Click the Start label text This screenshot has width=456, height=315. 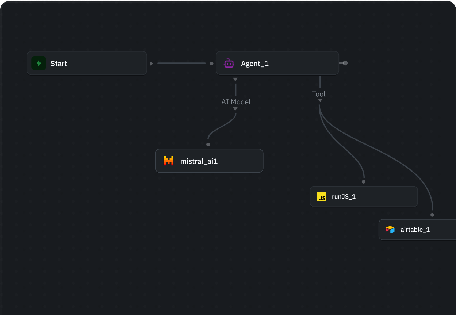click(59, 64)
